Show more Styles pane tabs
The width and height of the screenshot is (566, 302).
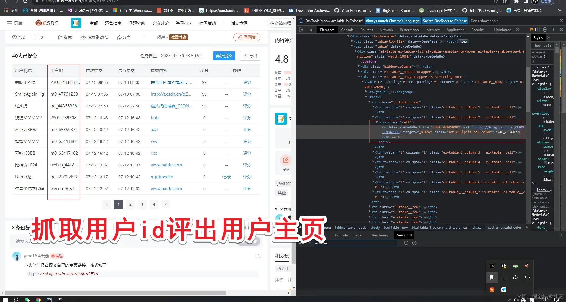[x=549, y=37]
